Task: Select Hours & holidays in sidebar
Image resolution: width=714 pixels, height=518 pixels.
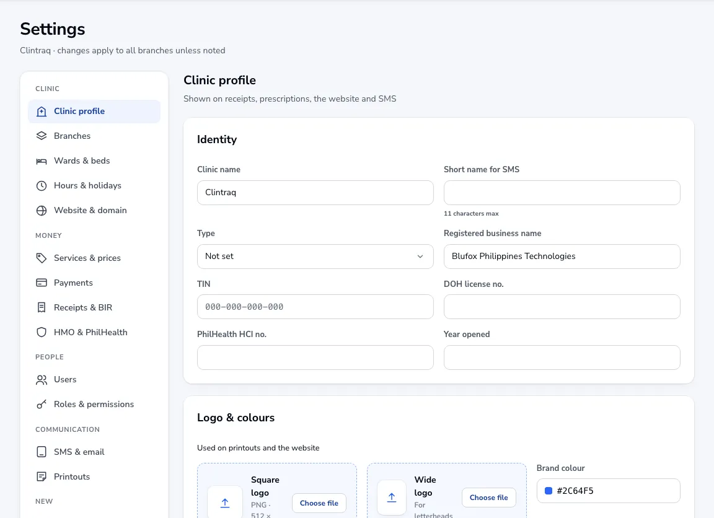Action: [x=94, y=186]
